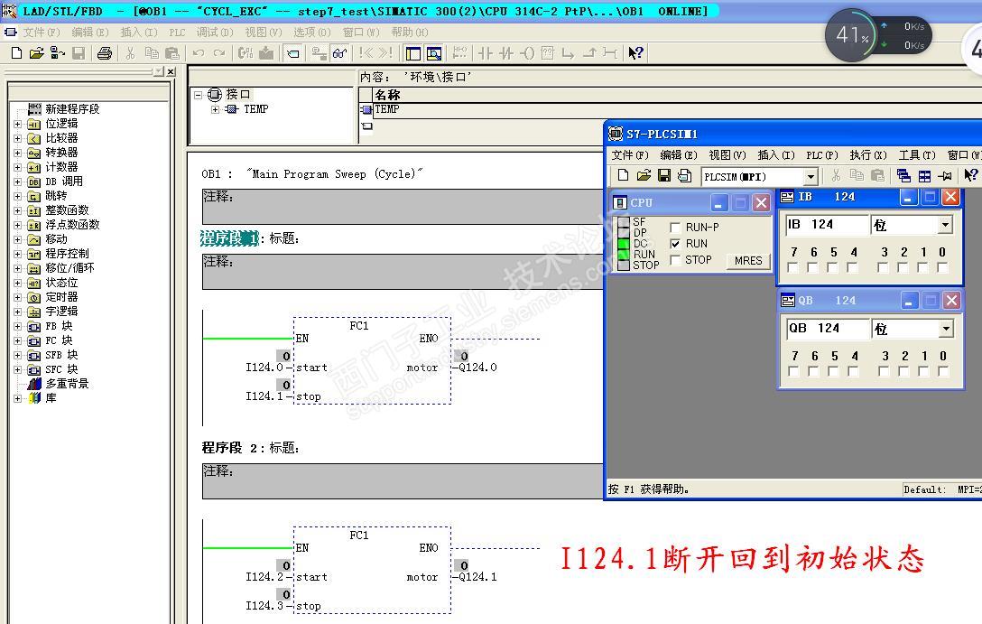Toggle the overview panel icon
The image size is (982, 624).
click(x=413, y=53)
